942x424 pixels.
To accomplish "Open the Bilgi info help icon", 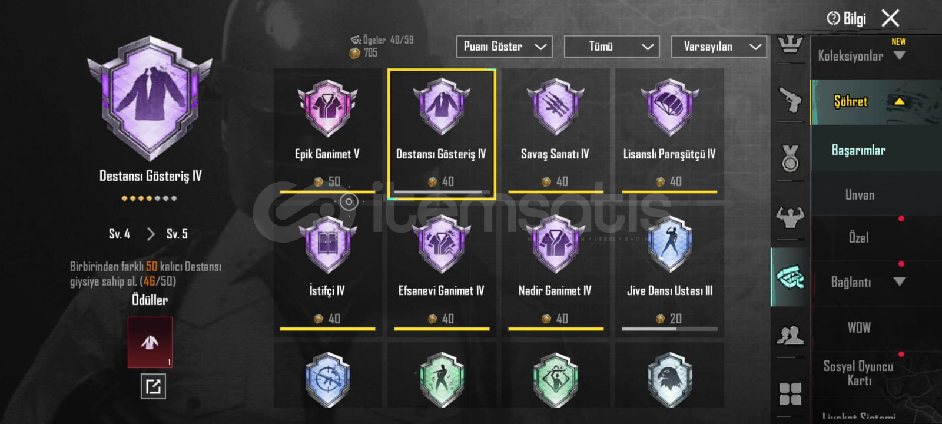I will pos(846,19).
